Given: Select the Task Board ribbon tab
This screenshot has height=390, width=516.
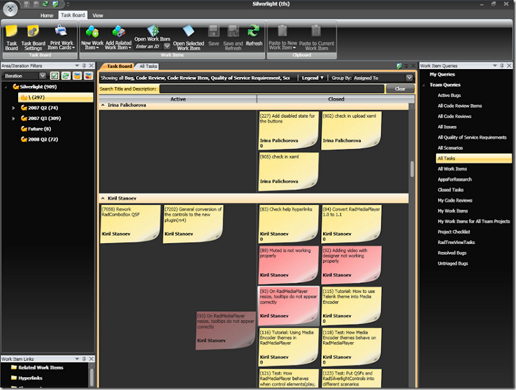Looking at the screenshot, I should (x=73, y=15).
